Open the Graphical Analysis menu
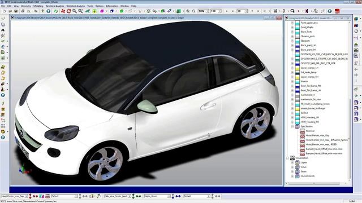The width and height of the screenshot is (362, 203). [x=55, y=6]
